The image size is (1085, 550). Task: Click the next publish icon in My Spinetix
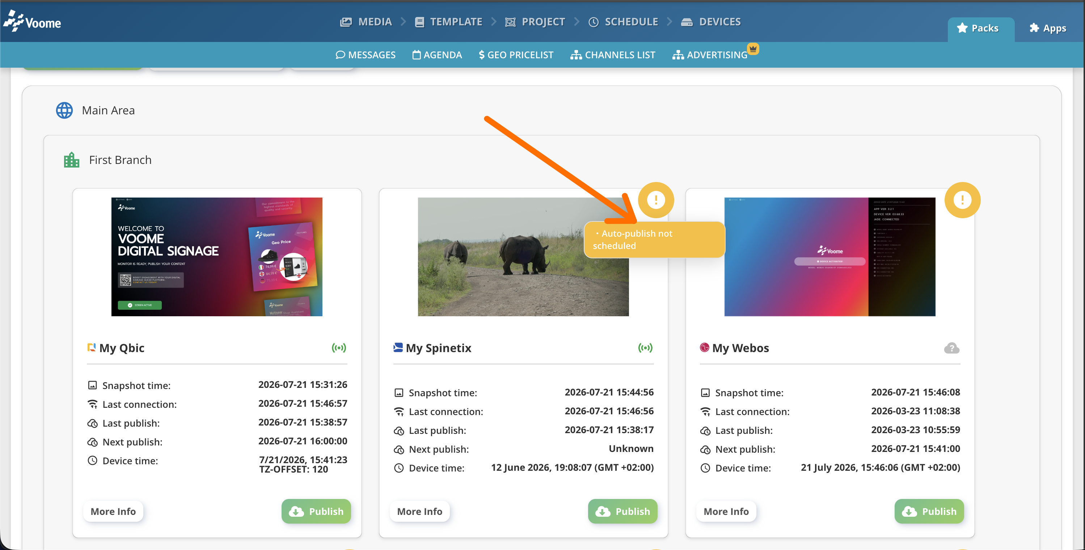click(x=399, y=449)
